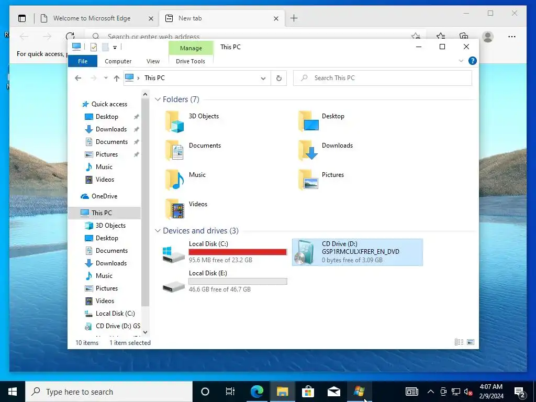This screenshot has height=402, width=536.
Task: Open Windows Start menu
Action: pyautogui.click(x=13, y=392)
